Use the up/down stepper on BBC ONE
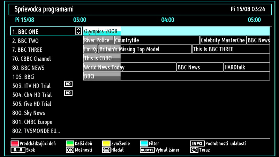The height and width of the screenshot is (157, 279). (x=78, y=31)
